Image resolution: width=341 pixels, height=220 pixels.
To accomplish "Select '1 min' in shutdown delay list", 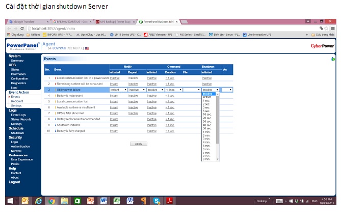I will tap(206, 132).
